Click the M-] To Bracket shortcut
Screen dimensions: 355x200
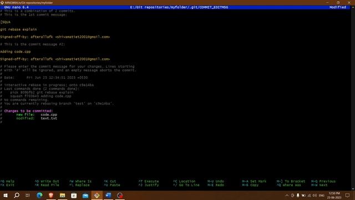point(291,181)
